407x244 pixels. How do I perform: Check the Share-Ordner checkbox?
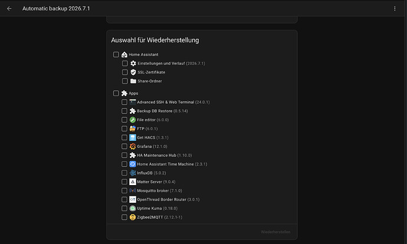click(125, 81)
